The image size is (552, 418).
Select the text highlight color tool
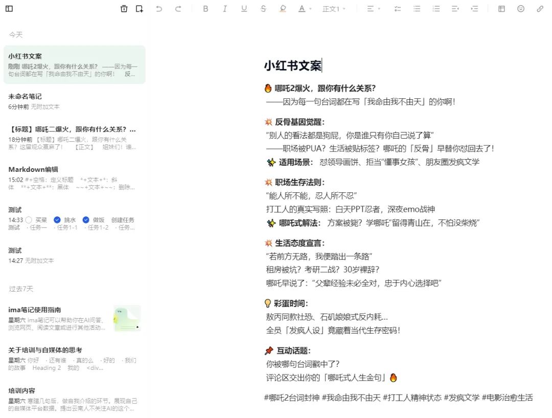pos(283,9)
